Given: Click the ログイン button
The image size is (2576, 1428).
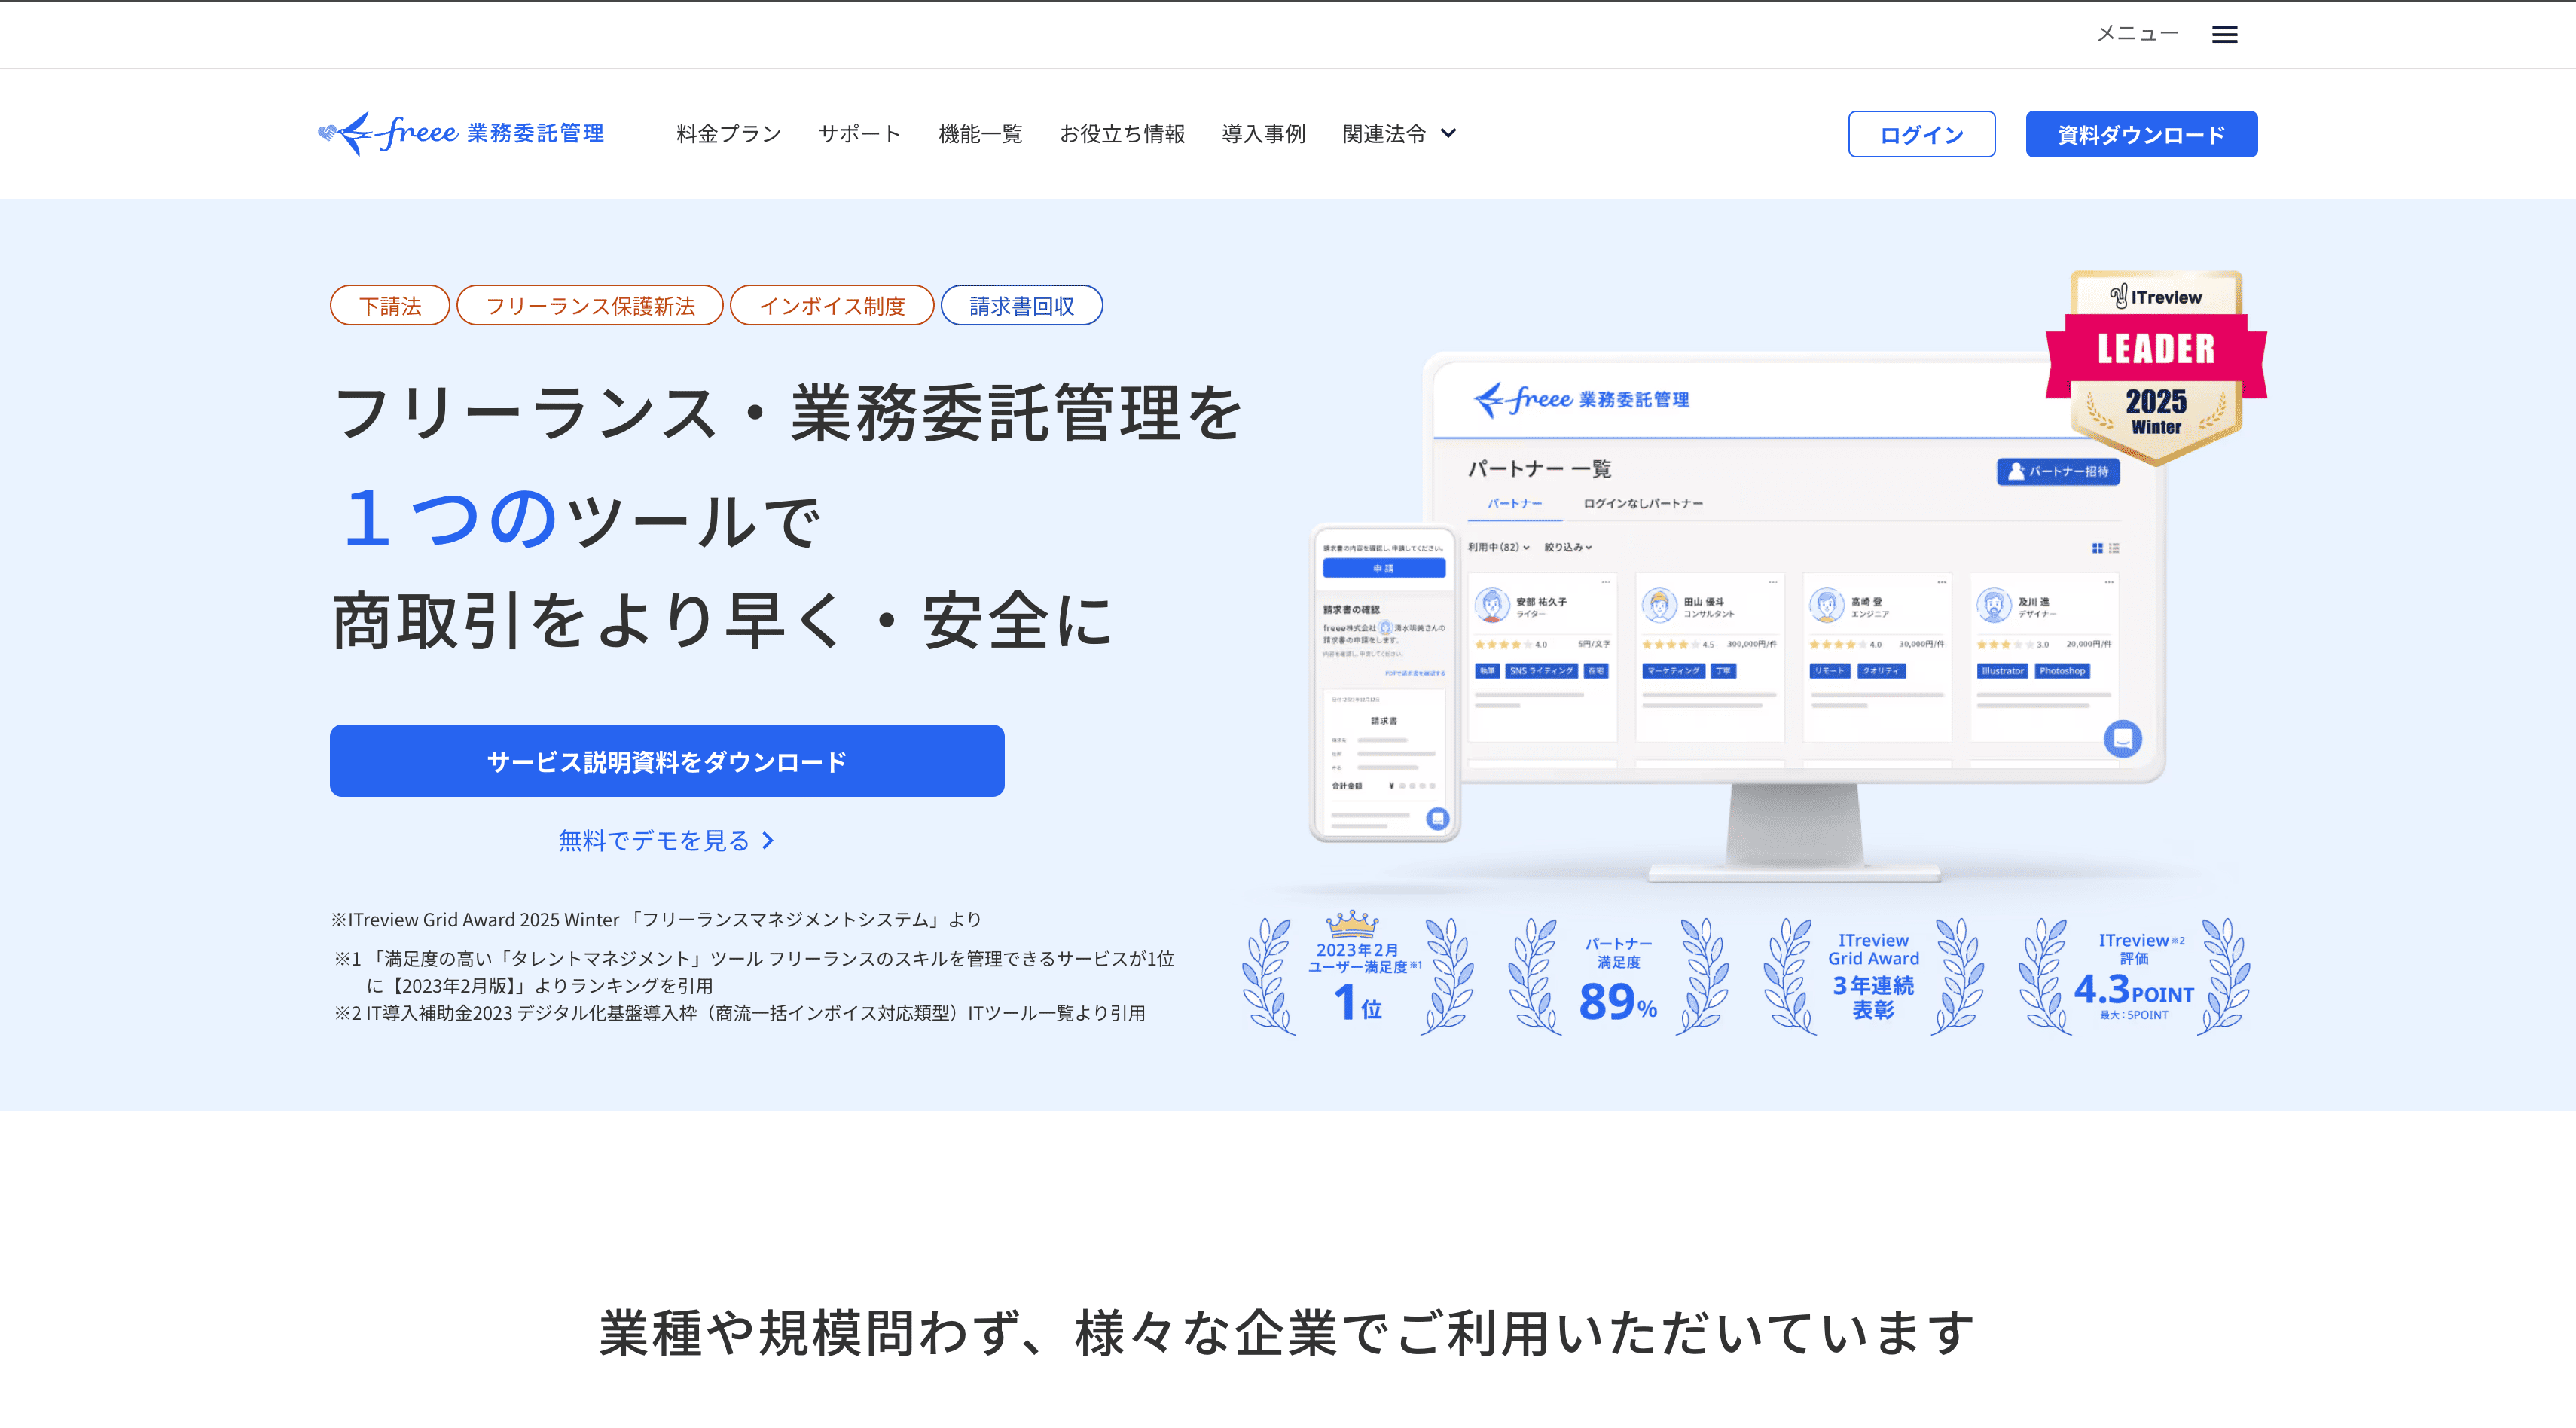Looking at the screenshot, I should 1921,134.
